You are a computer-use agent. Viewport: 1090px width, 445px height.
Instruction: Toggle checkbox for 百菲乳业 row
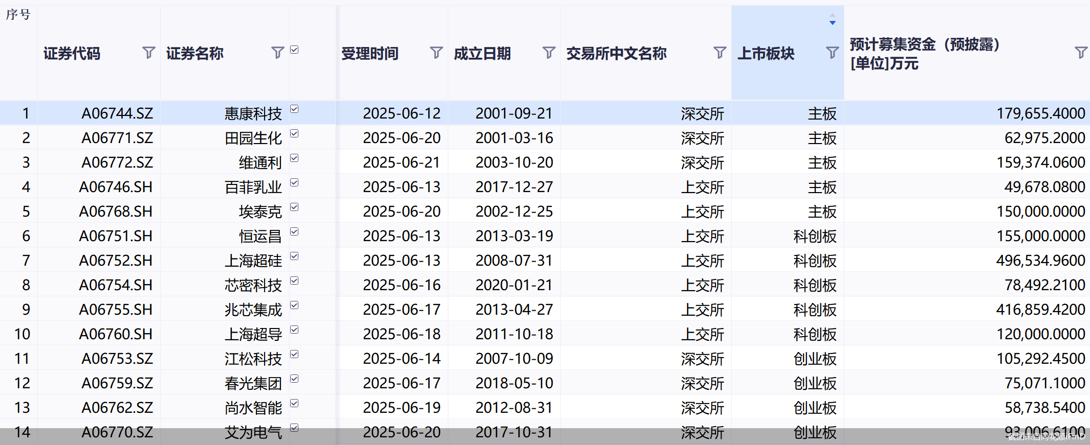(294, 182)
